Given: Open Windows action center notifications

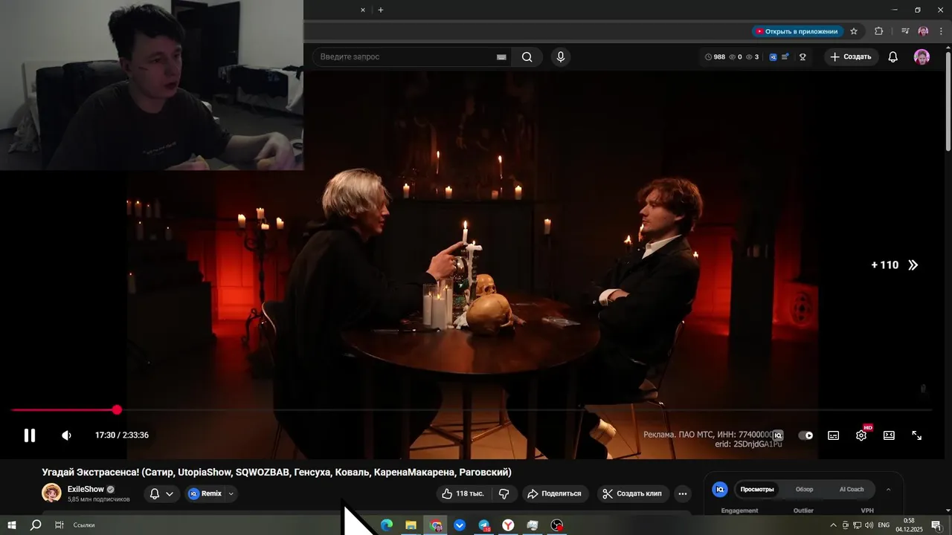Looking at the screenshot, I should click(936, 525).
